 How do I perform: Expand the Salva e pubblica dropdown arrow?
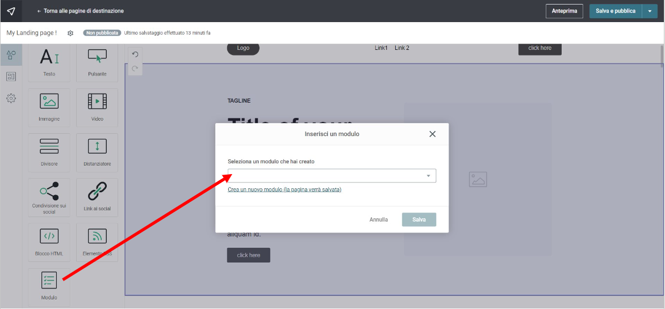point(650,11)
